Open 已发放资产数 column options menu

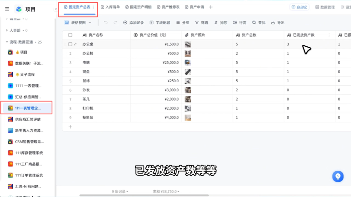pyautogui.click(x=329, y=35)
